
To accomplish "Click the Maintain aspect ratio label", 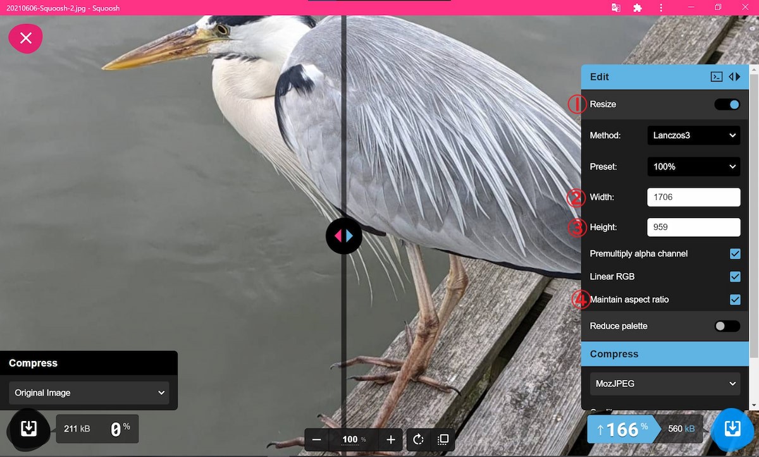I will 629,300.
